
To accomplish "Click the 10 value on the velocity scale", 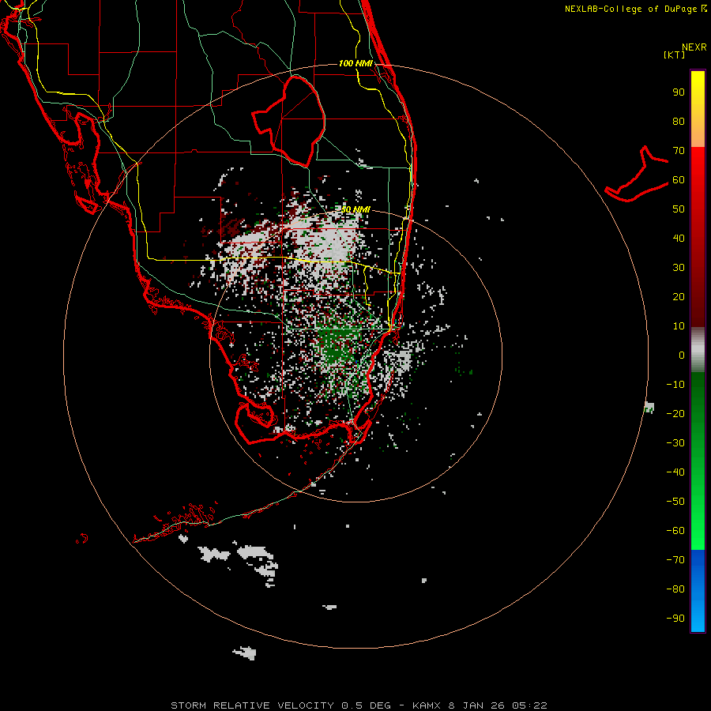I will [679, 326].
